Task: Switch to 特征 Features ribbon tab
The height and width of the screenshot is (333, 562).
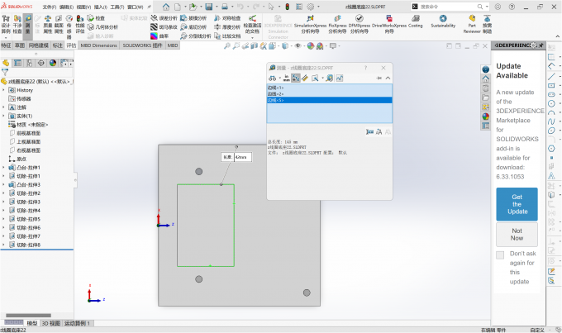Action: [x=6, y=45]
